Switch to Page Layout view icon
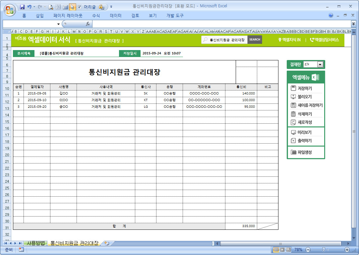 pyautogui.click(x=282, y=250)
